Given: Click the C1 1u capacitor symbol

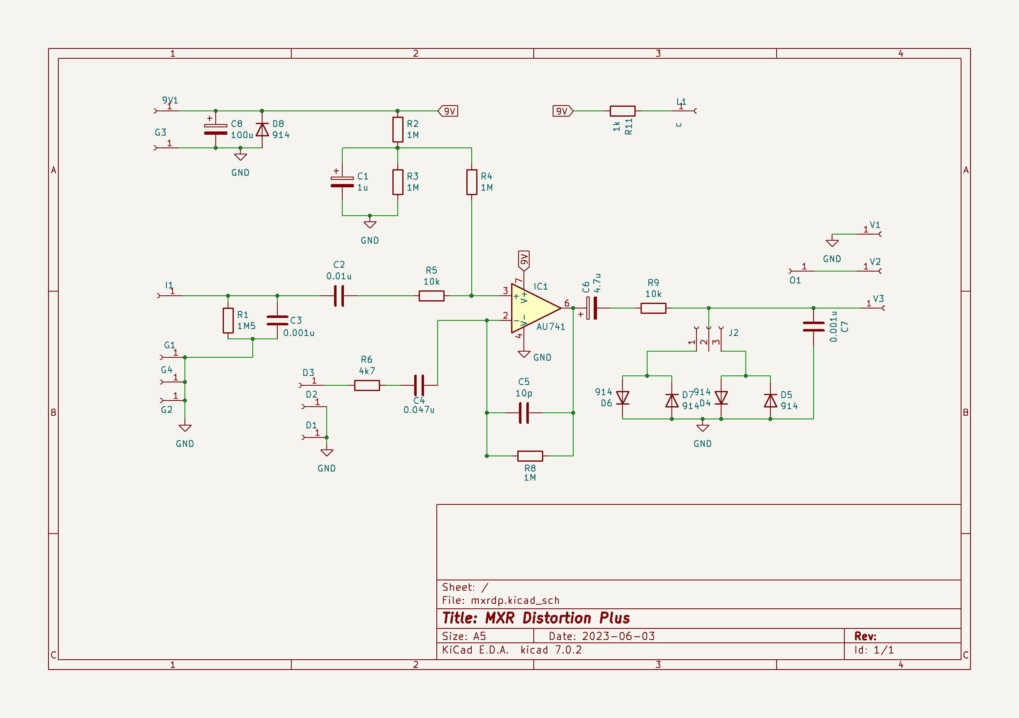Looking at the screenshot, I should [342, 182].
